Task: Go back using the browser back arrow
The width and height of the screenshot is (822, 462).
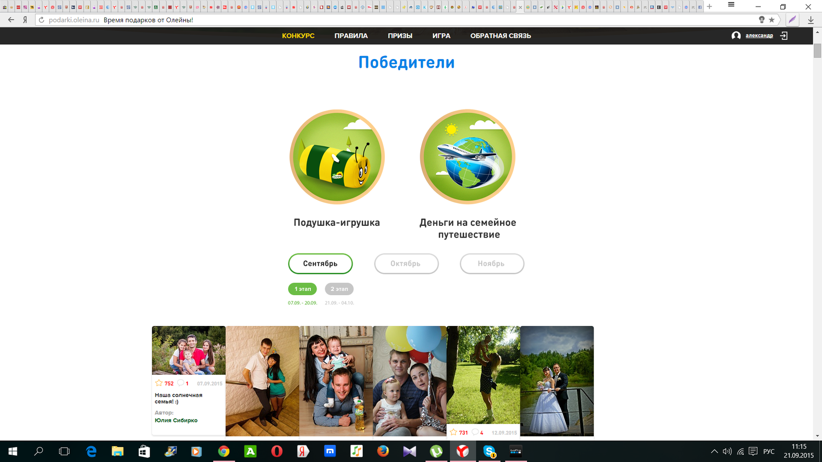Action: point(11,20)
